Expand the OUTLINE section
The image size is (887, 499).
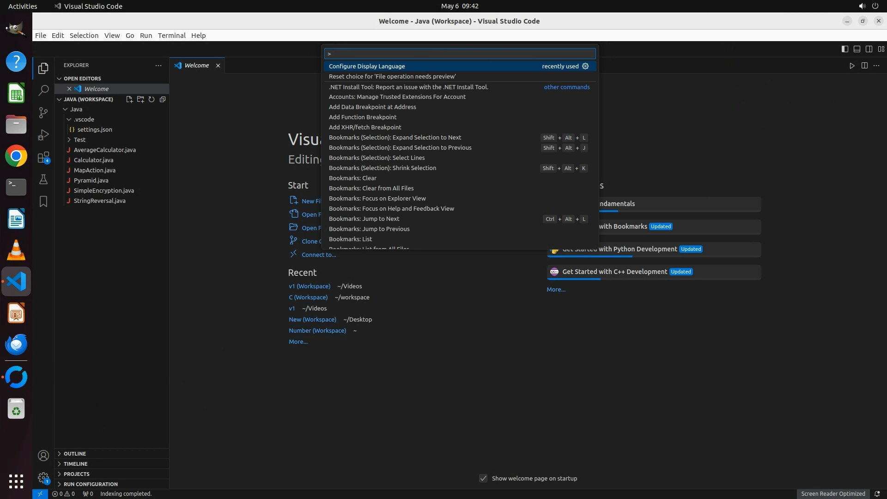(x=75, y=454)
